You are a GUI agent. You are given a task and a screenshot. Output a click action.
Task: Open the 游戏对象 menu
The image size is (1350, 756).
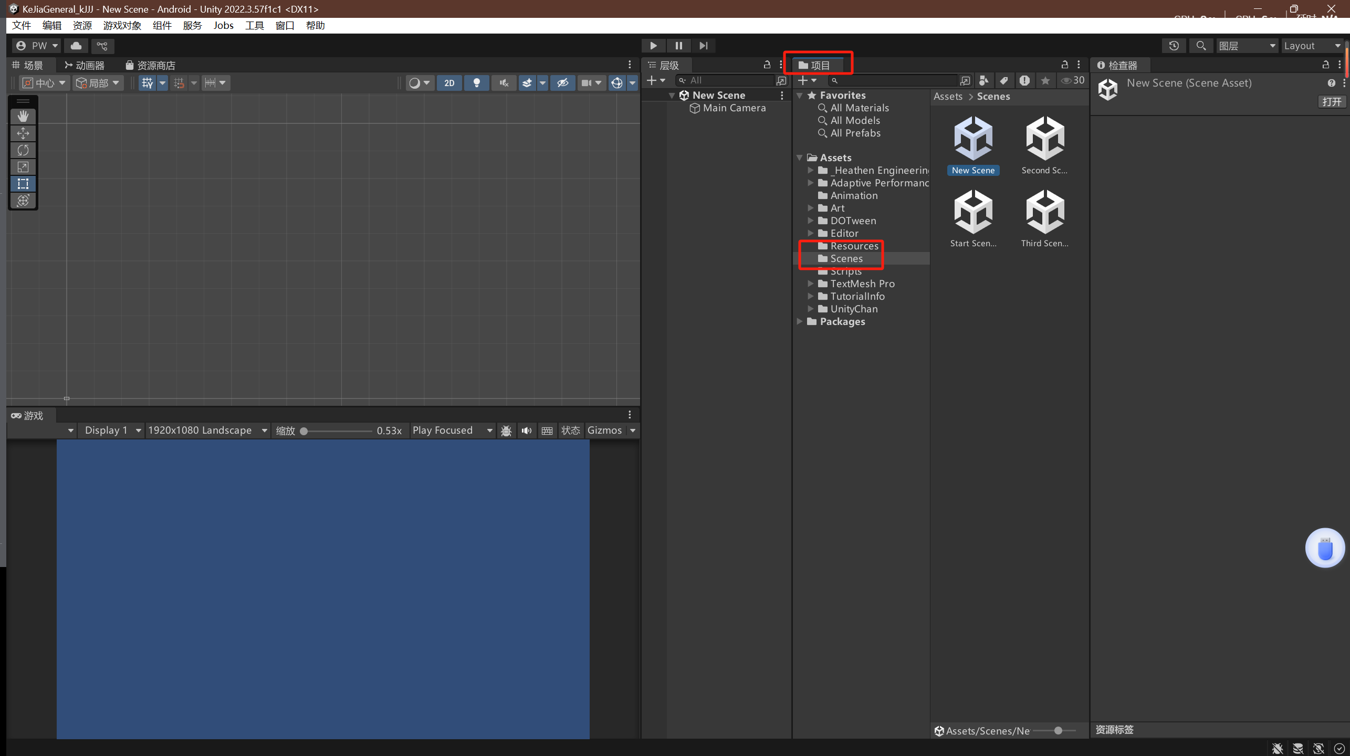122,25
